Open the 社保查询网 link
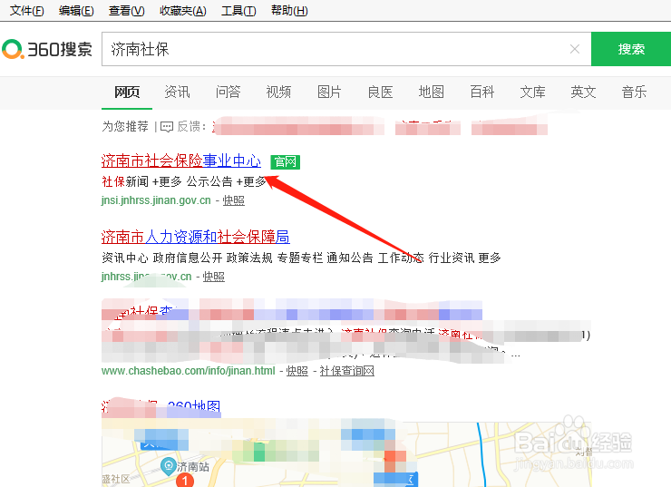The height and width of the screenshot is (487, 671). pyautogui.click(x=347, y=371)
